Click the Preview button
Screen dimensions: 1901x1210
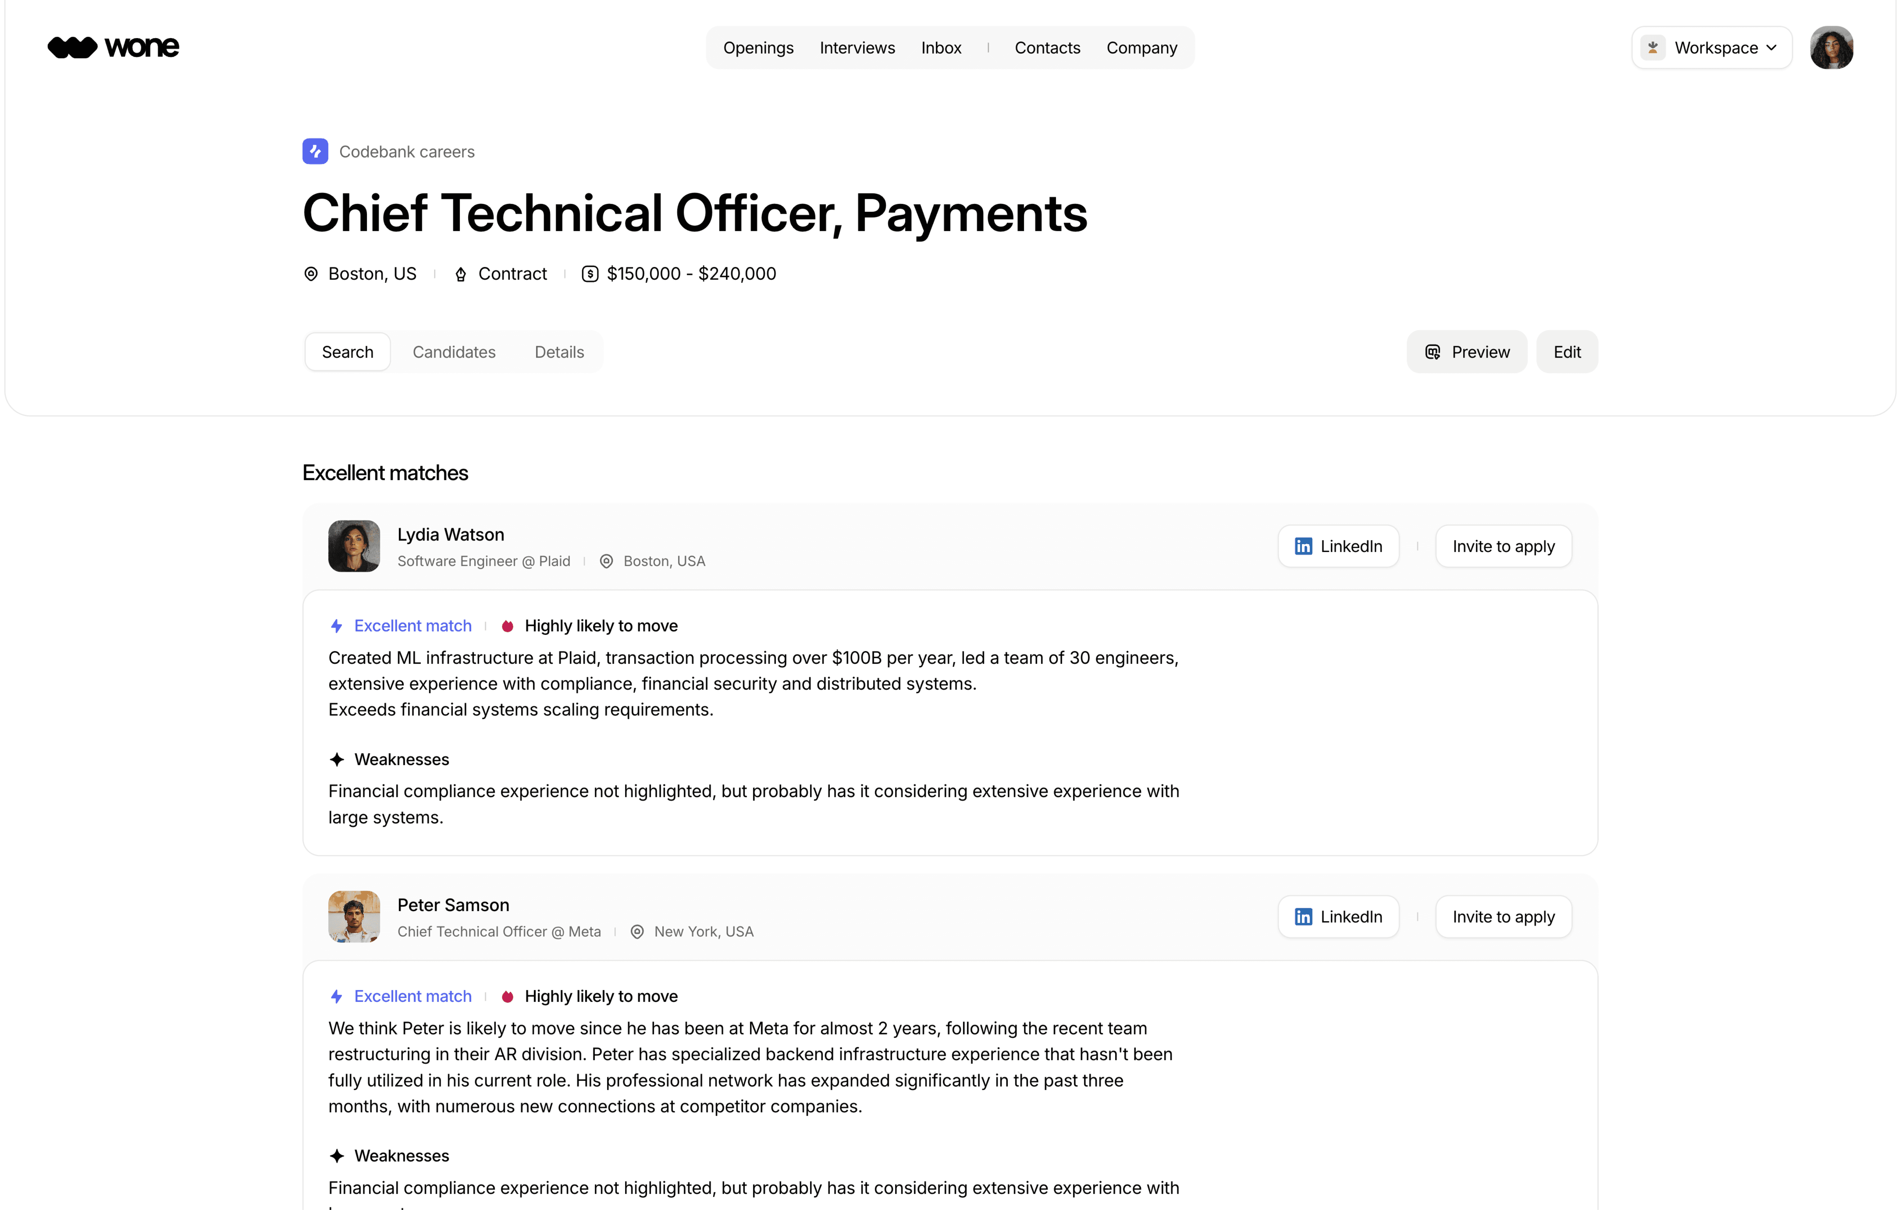1467,352
